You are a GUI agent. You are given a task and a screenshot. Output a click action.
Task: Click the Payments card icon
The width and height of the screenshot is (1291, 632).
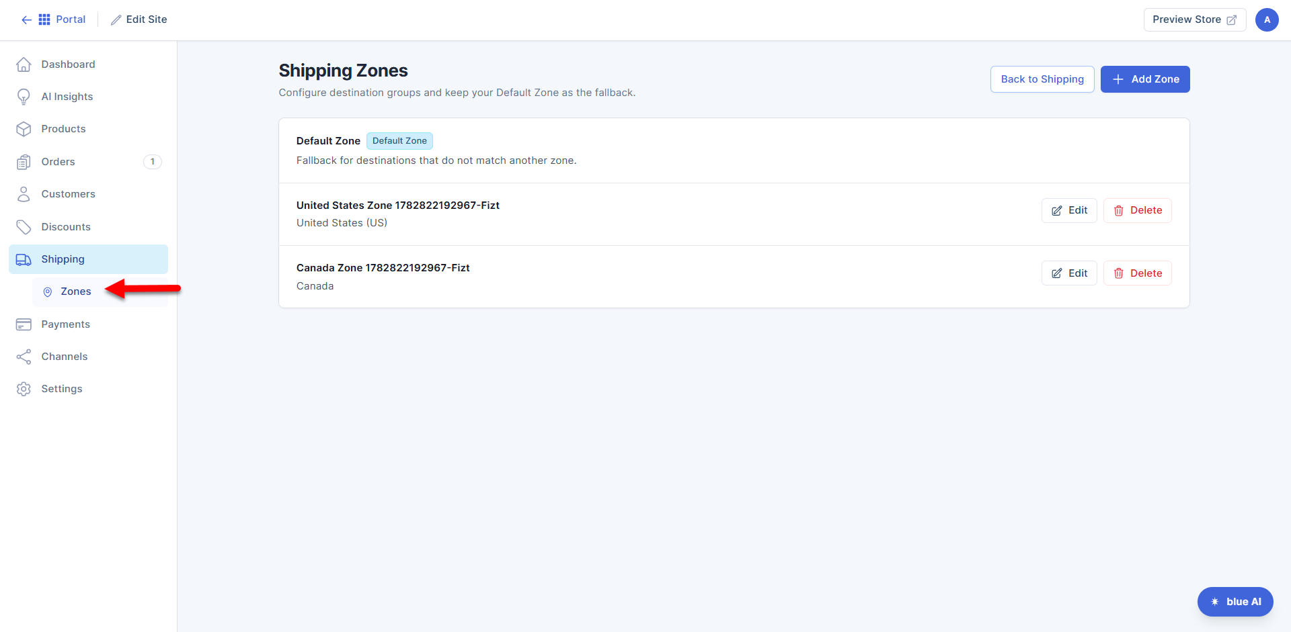[24, 324]
